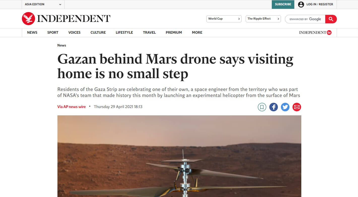
Task: Click the Via AP news wire link
Action: coord(72,107)
